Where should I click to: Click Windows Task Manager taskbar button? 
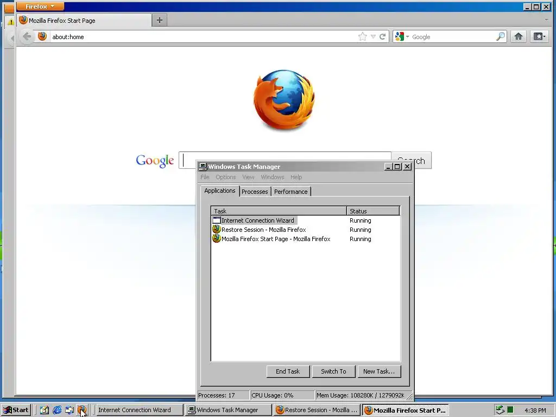pos(229,410)
